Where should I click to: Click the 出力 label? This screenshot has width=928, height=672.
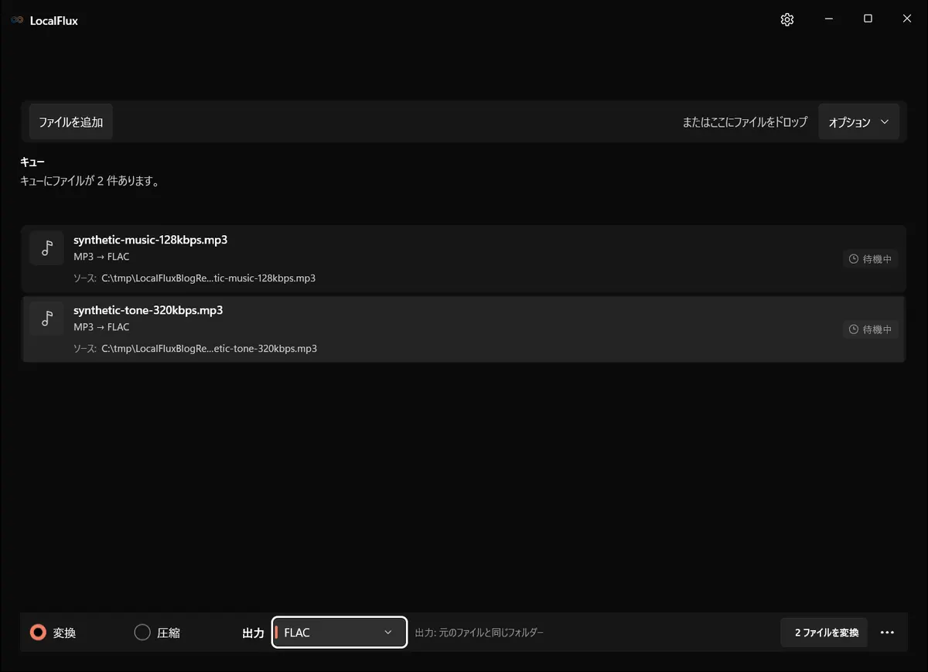(254, 633)
